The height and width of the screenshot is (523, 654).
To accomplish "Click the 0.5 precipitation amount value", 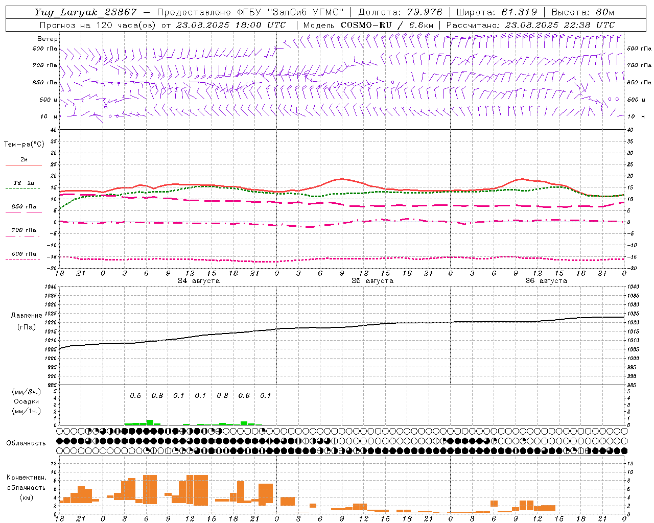I will point(135,396).
